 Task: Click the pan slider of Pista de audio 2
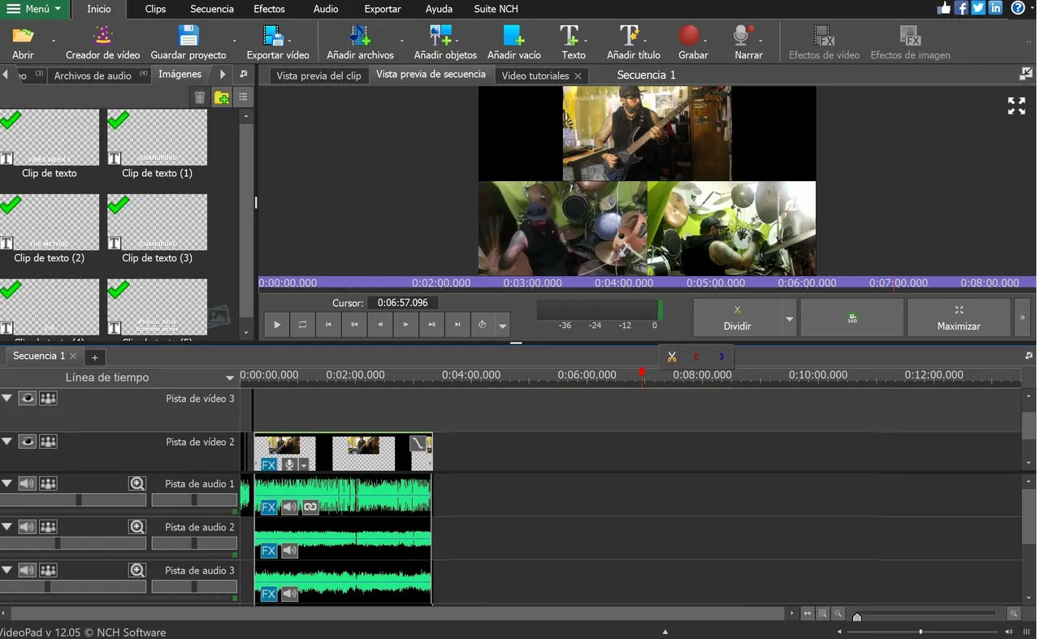click(x=194, y=543)
